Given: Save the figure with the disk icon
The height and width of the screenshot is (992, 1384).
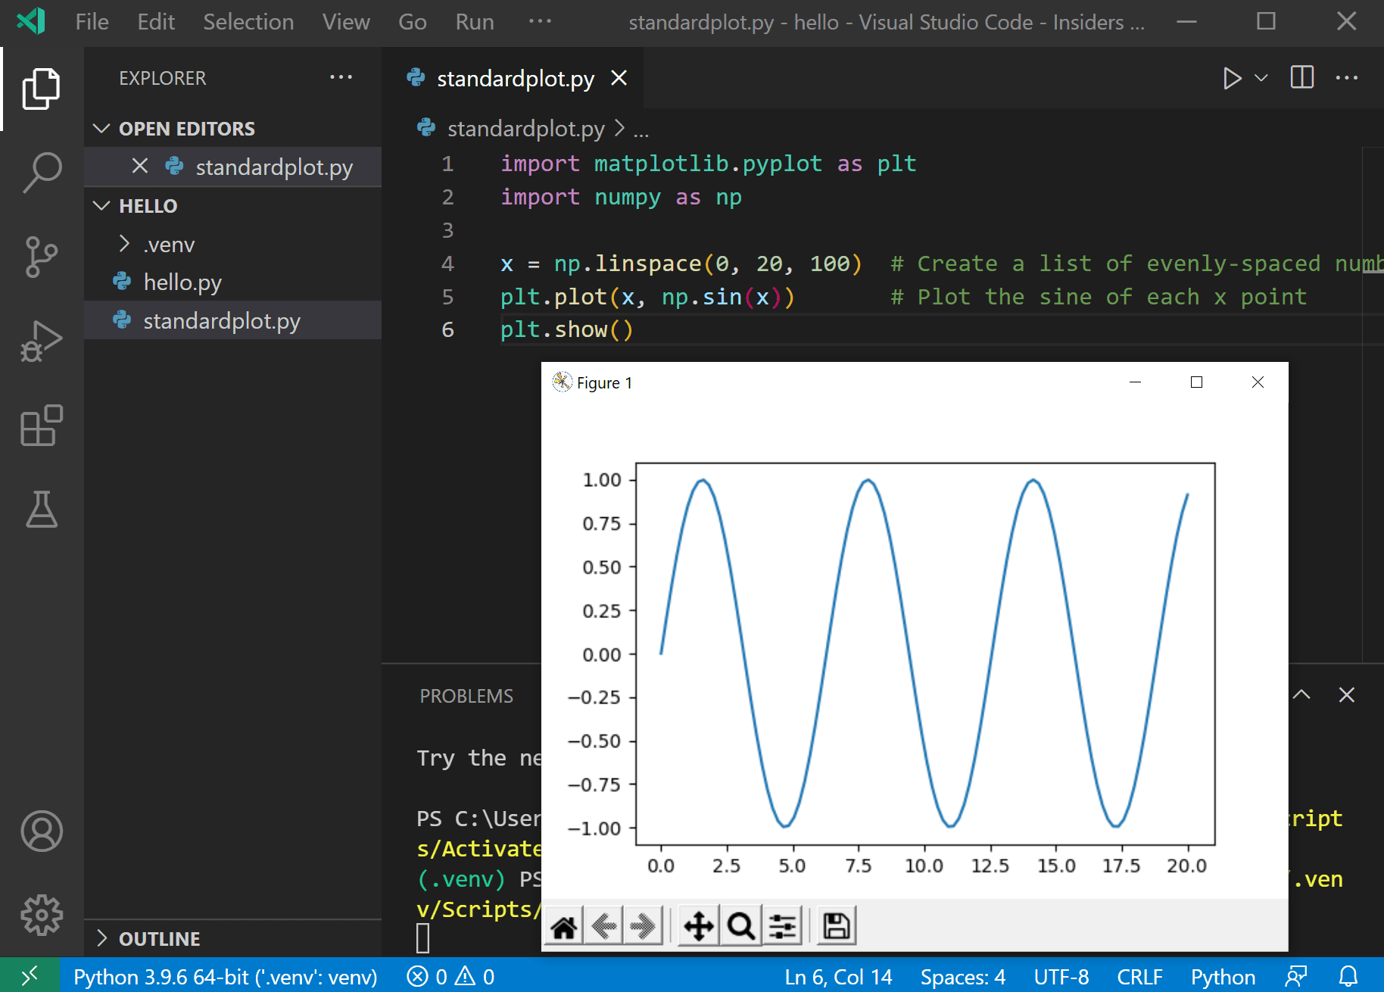Looking at the screenshot, I should (x=835, y=925).
